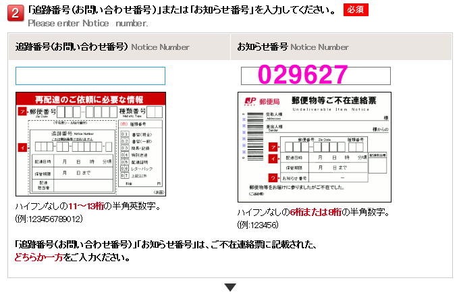Click the red どちらか一方 emphasized text
This screenshot has width=461, height=299.
38,258
